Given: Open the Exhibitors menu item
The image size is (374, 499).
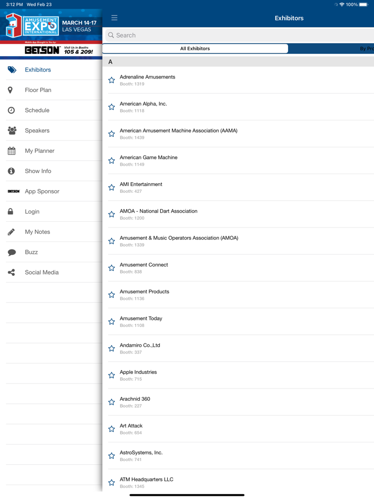Looking at the screenshot, I should [x=38, y=70].
